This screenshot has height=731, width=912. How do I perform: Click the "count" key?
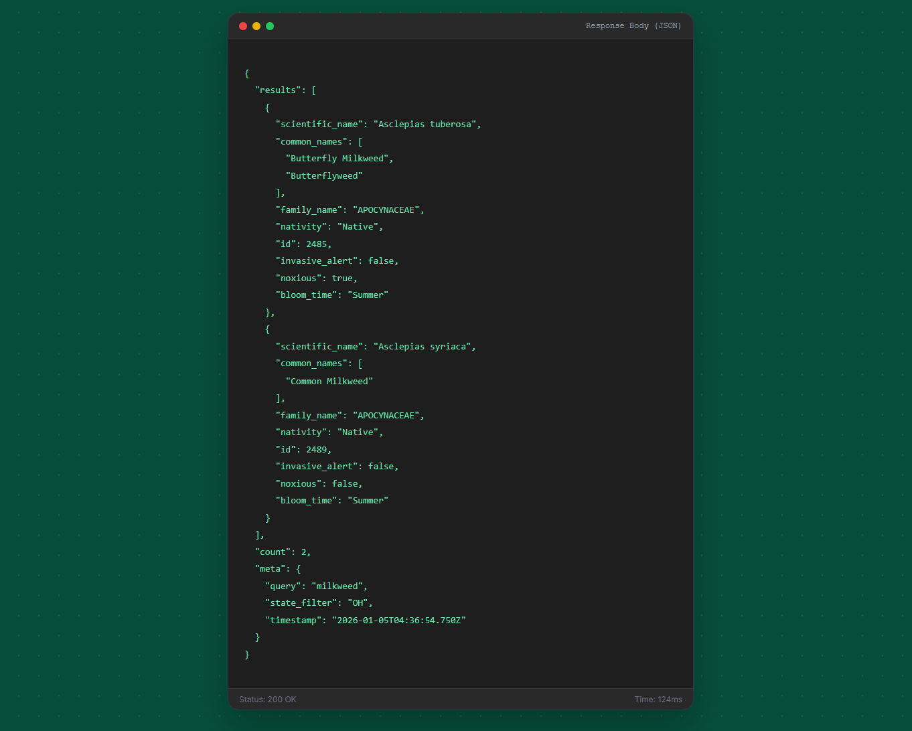point(273,552)
